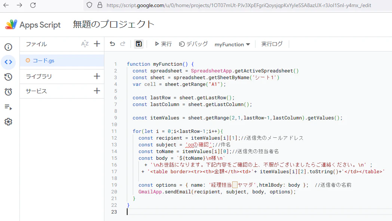Open the Apps Script logo home

coord(33,25)
